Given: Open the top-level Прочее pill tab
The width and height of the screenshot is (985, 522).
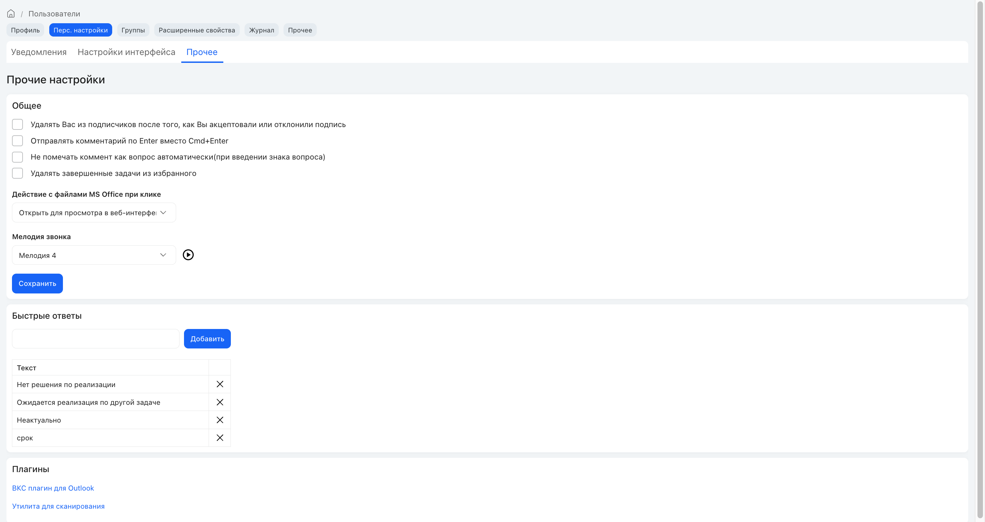Looking at the screenshot, I should pos(300,30).
